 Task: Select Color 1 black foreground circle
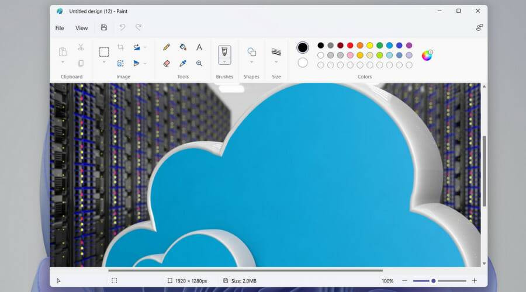coord(303,48)
